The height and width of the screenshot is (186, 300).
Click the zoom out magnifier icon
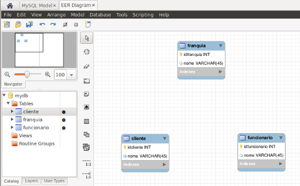tap(7, 74)
